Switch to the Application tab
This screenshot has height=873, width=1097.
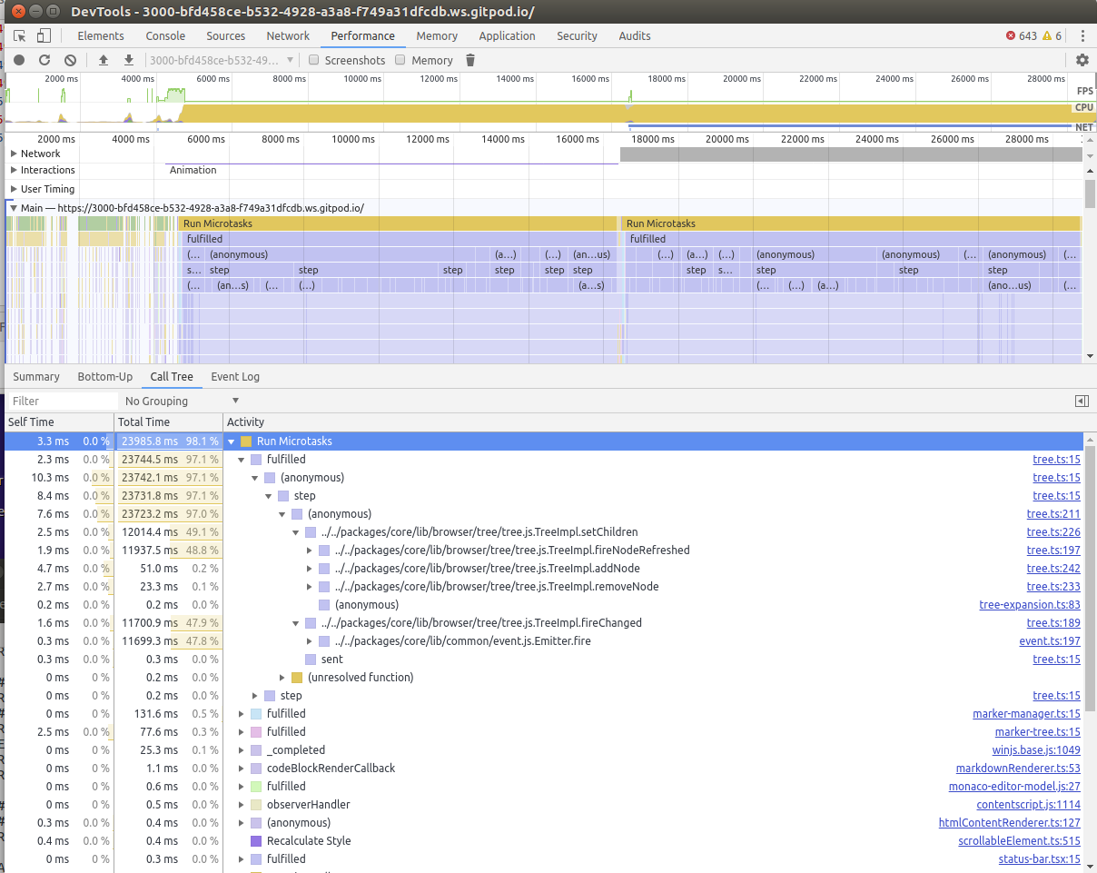[x=507, y=35]
